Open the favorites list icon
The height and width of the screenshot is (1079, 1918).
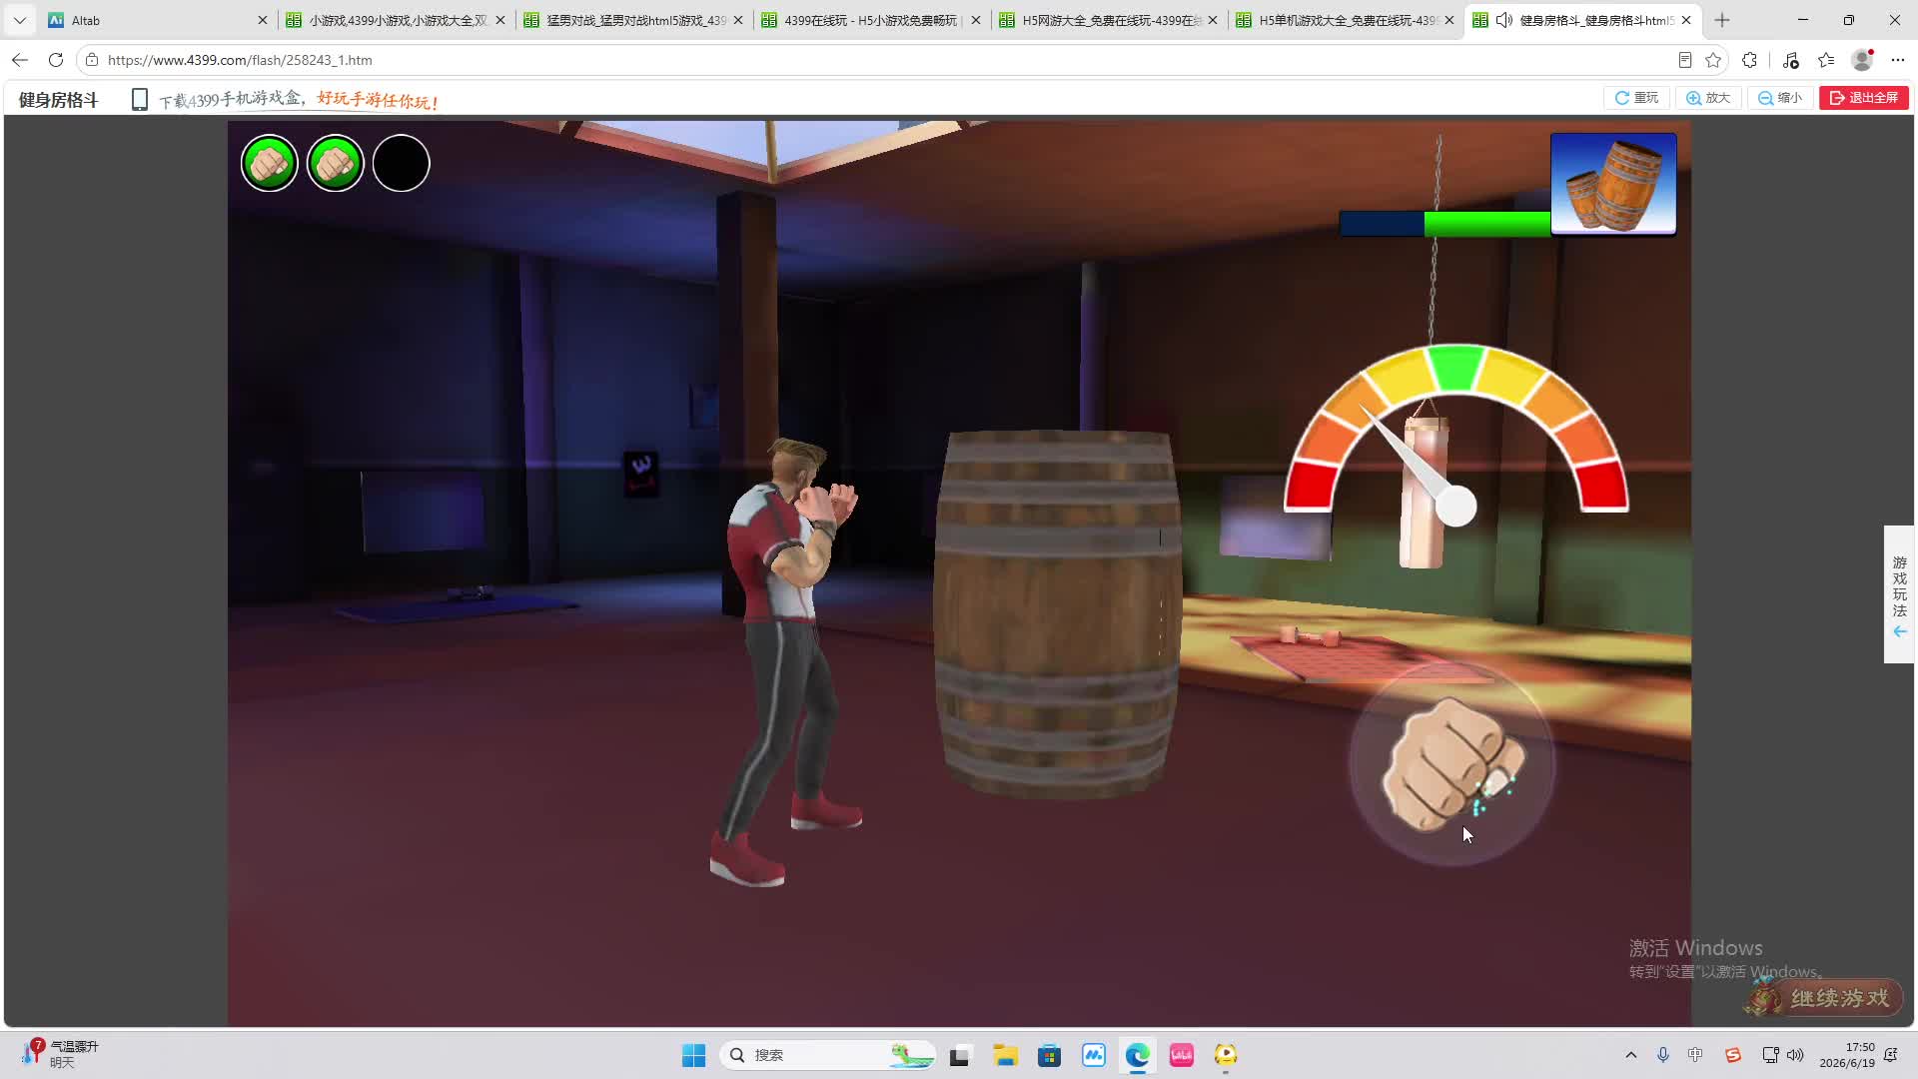(x=1826, y=60)
